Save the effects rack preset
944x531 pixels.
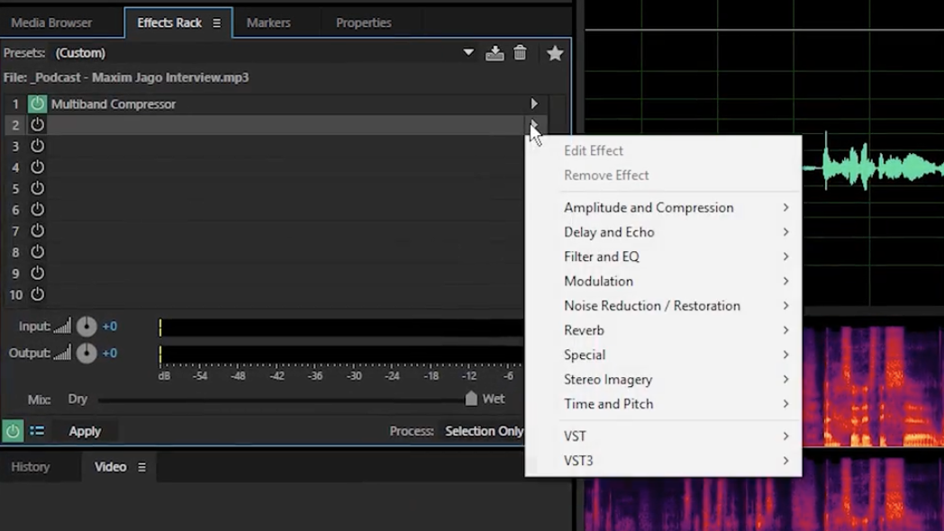495,53
